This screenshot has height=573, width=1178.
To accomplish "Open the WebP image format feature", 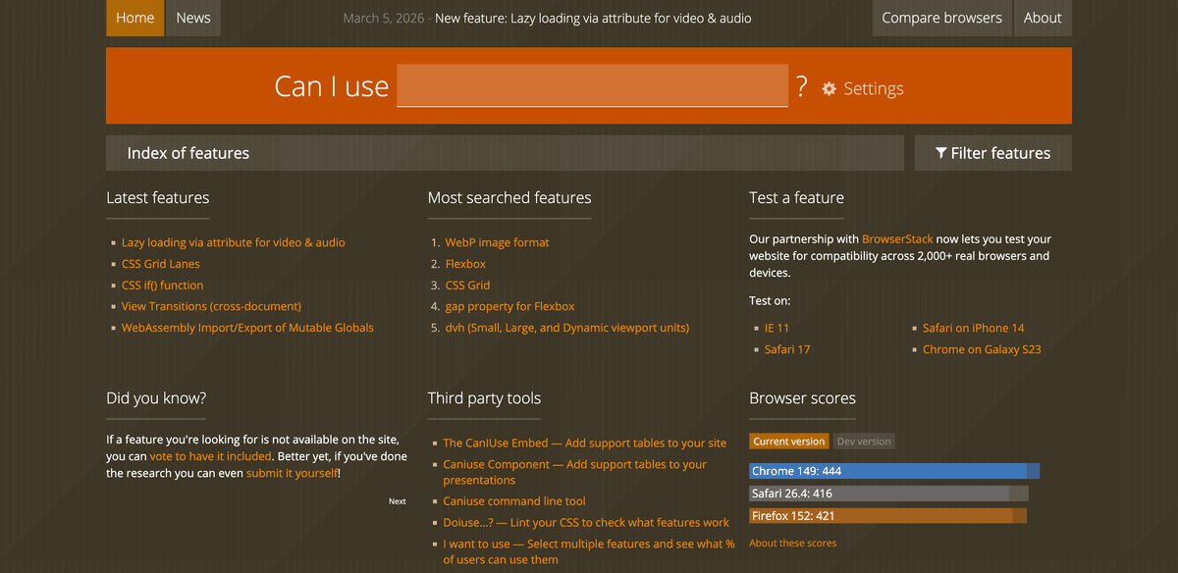I will [x=497, y=242].
